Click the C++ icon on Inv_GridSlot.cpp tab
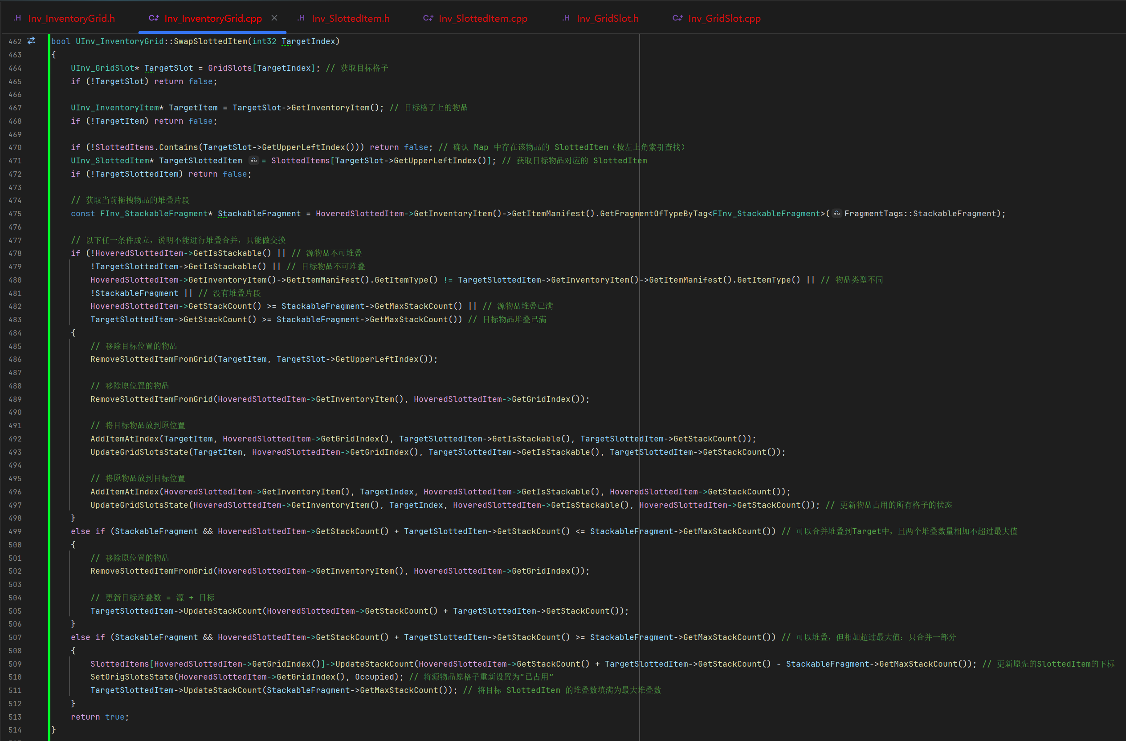 coord(677,18)
